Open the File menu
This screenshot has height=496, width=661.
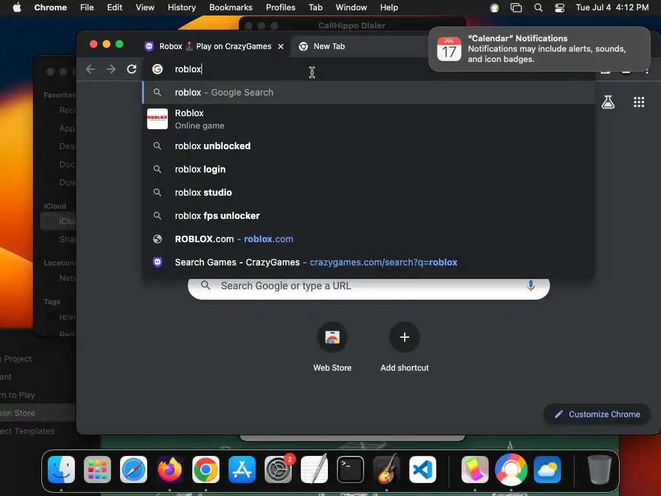87,8
